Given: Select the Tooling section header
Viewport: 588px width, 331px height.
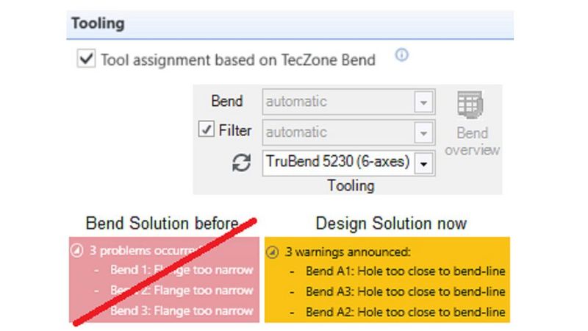Looking at the screenshot, I should point(98,24).
